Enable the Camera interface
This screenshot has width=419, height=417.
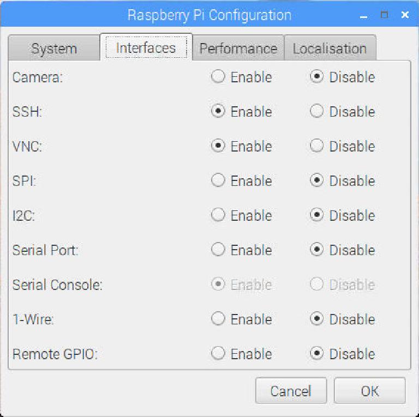coord(218,77)
